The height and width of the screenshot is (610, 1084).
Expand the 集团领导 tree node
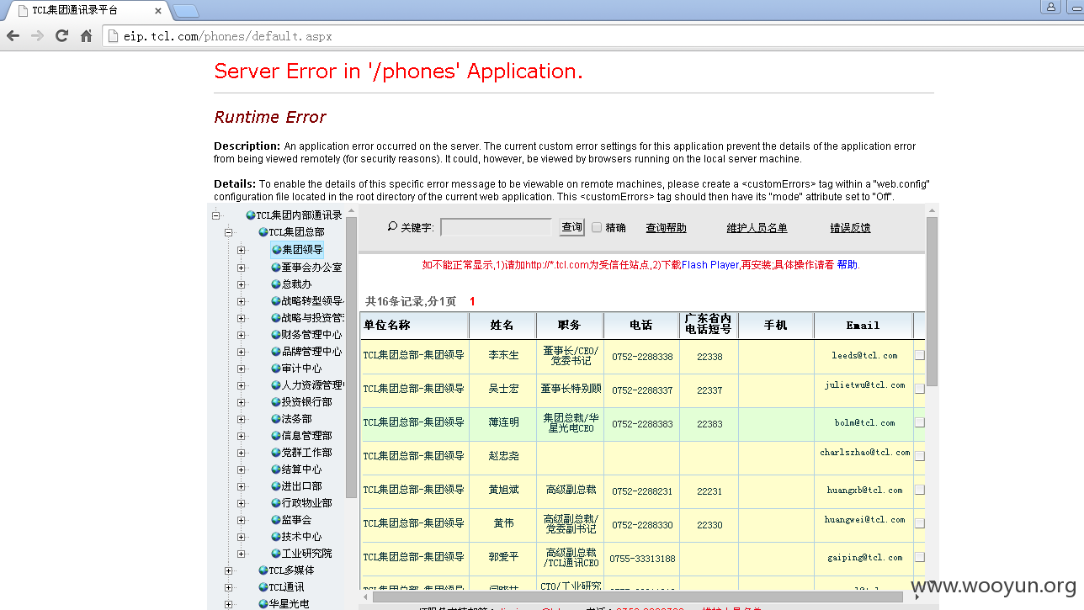[x=242, y=250]
